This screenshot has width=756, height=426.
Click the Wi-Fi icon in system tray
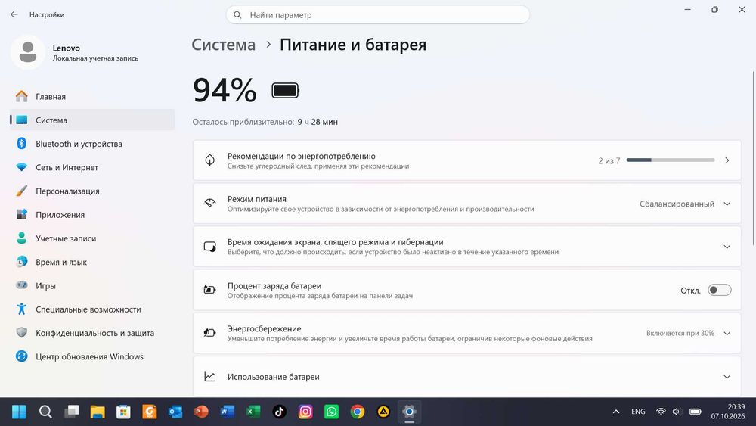click(x=661, y=412)
